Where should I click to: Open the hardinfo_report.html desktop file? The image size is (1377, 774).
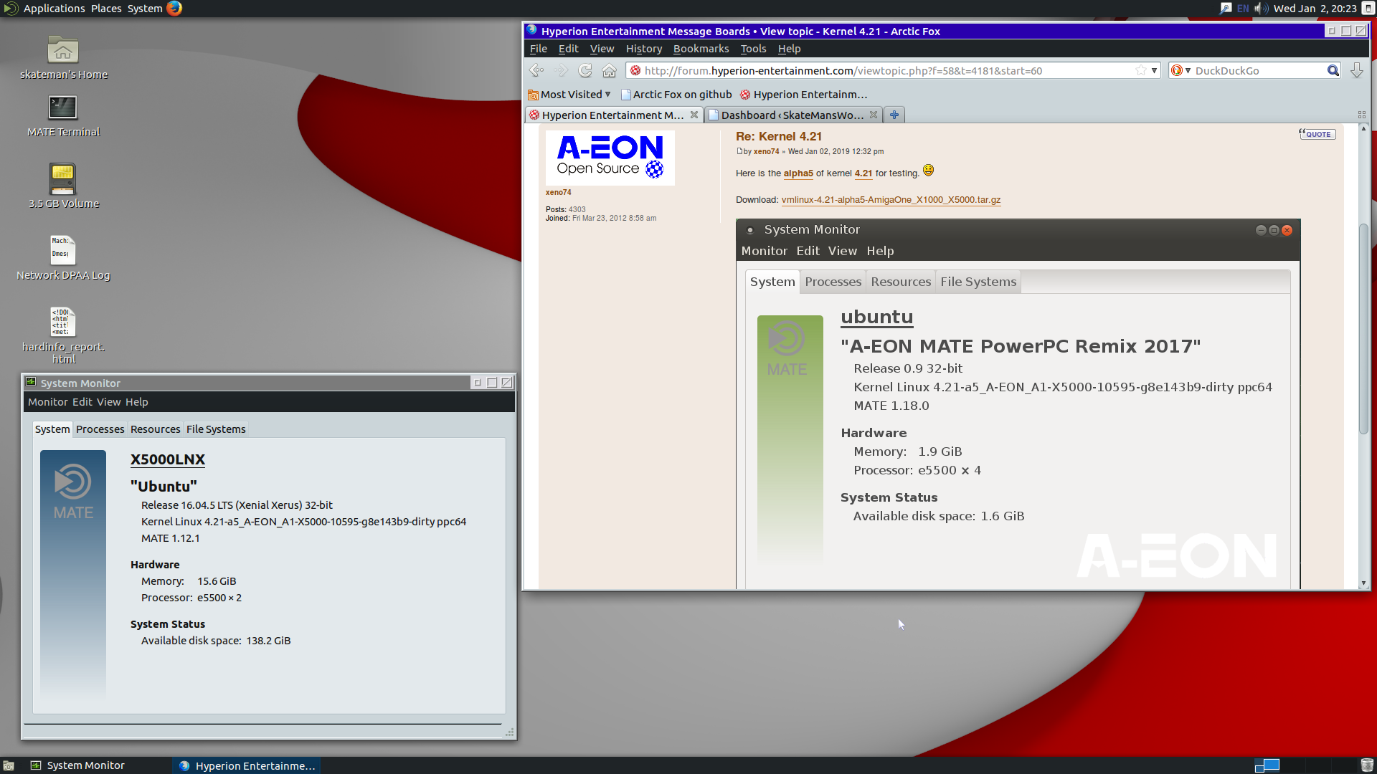click(63, 335)
